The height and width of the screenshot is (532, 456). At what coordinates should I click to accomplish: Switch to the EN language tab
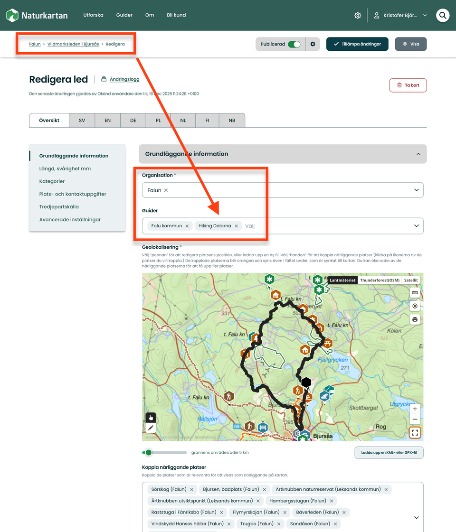pyautogui.click(x=107, y=120)
